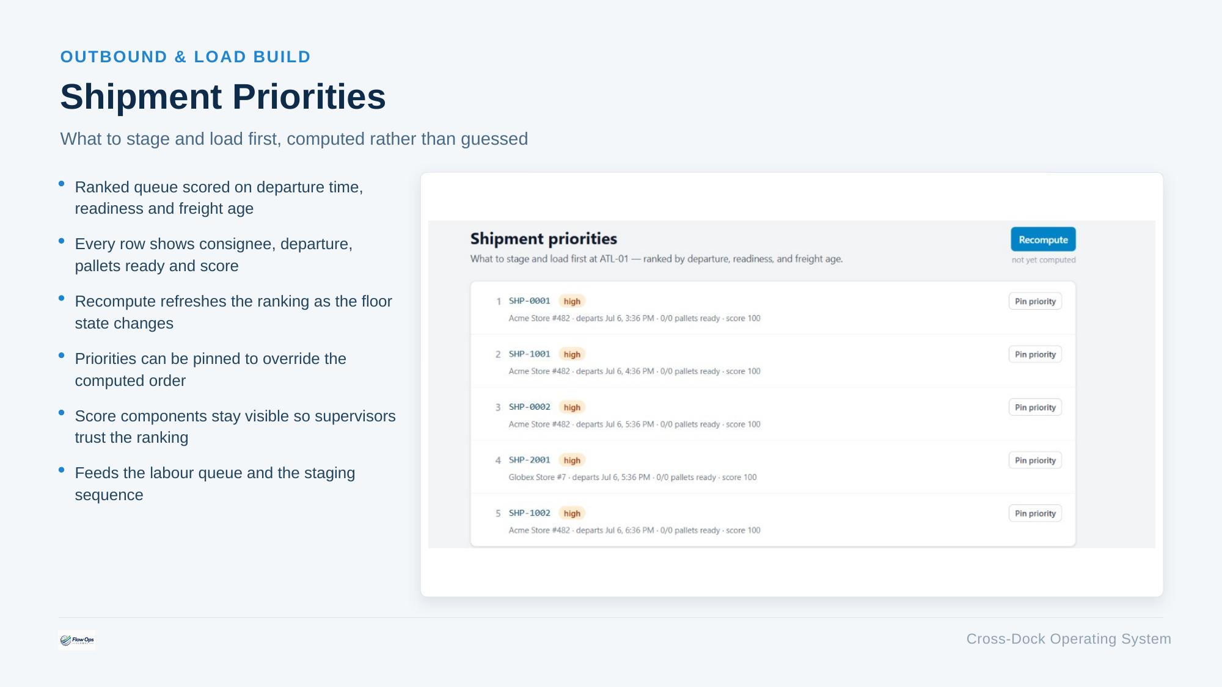Click the high badge on SHP-1002
The width and height of the screenshot is (1222, 687).
coord(572,514)
